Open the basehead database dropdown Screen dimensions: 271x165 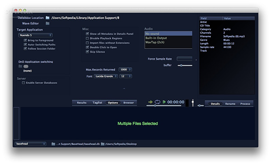30,144
